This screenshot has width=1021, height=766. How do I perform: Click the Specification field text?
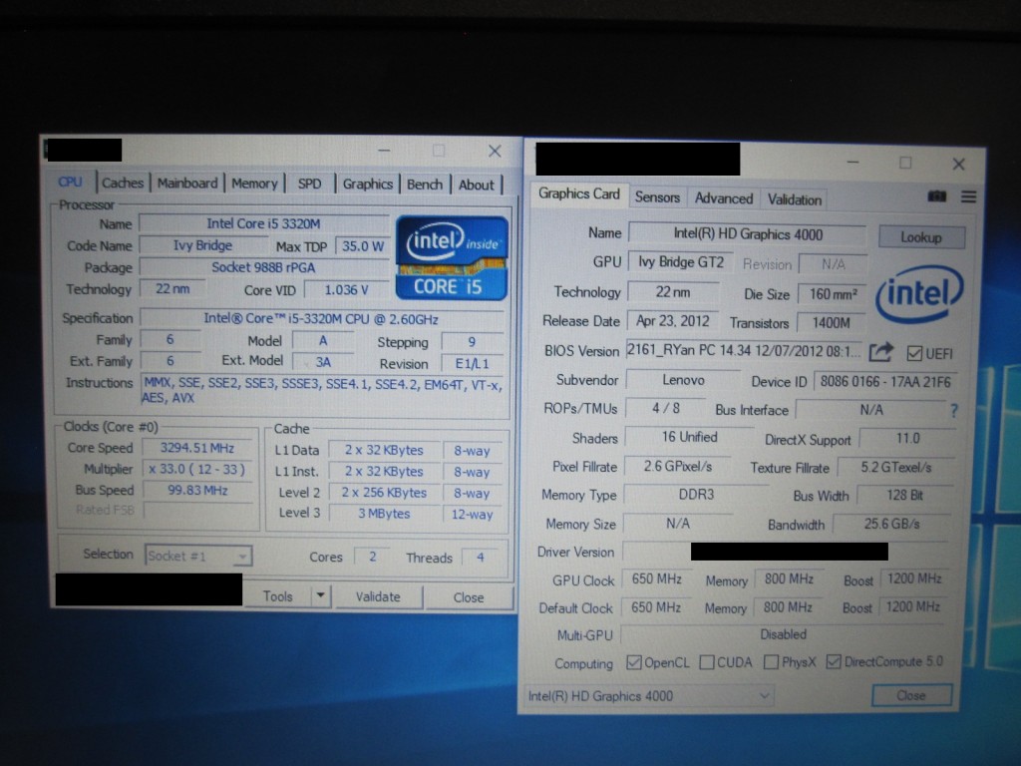point(321,319)
